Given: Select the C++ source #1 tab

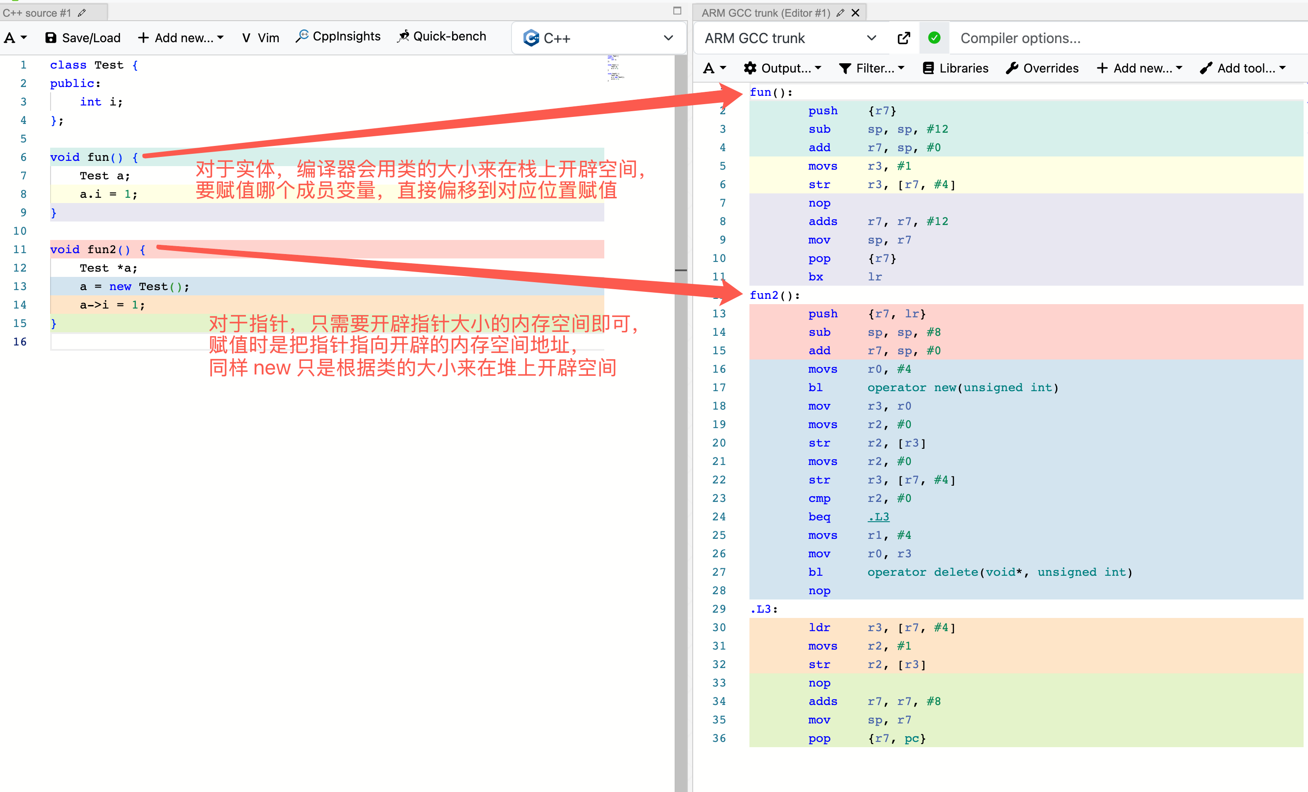Looking at the screenshot, I should (37, 13).
